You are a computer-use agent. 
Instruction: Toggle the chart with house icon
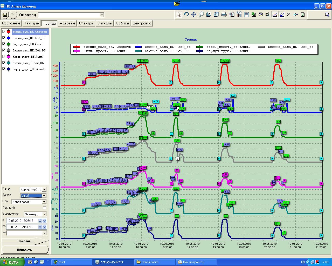[282, 15]
